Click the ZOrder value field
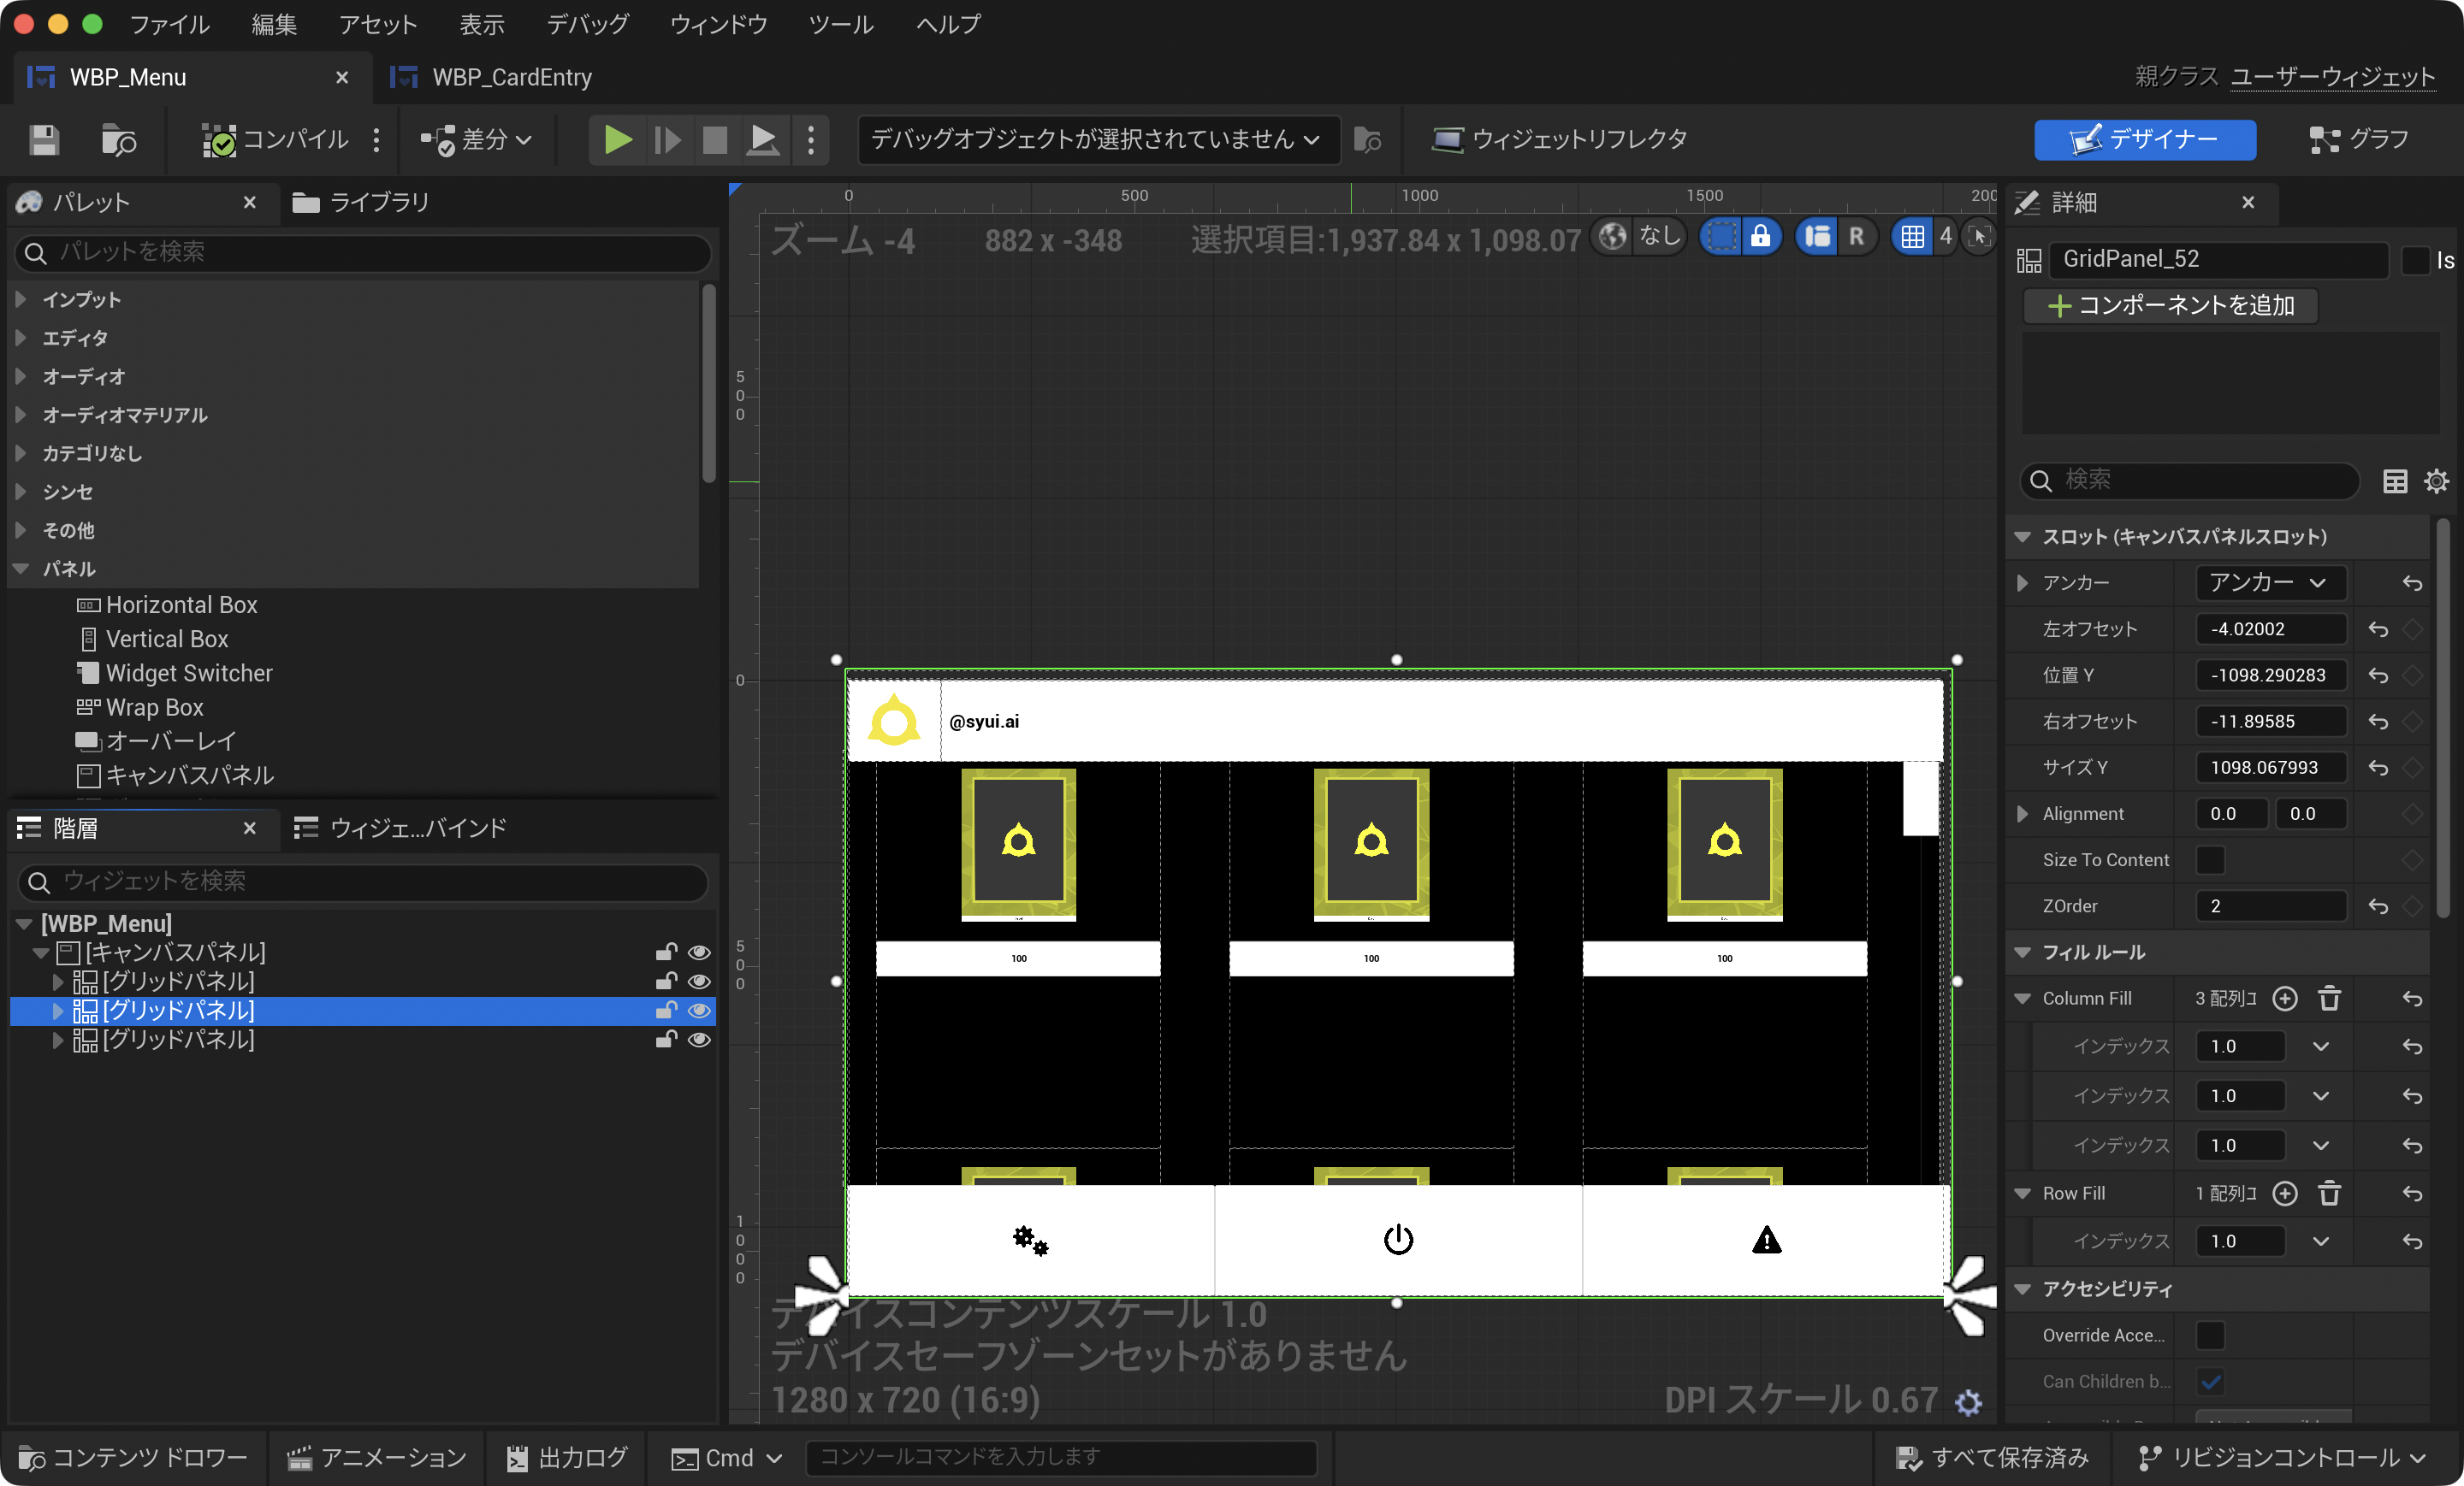2464x1486 pixels. (x=2270, y=905)
